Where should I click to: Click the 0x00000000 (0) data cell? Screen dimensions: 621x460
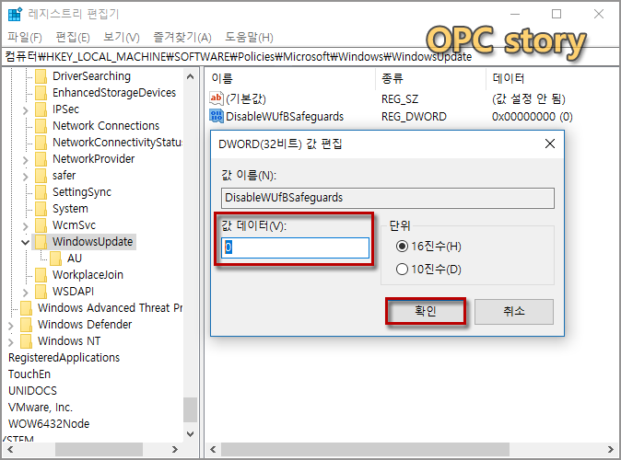pyautogui.click(x=533, y=116)
